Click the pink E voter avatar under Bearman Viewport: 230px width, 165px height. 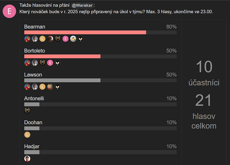coord(65,39)
